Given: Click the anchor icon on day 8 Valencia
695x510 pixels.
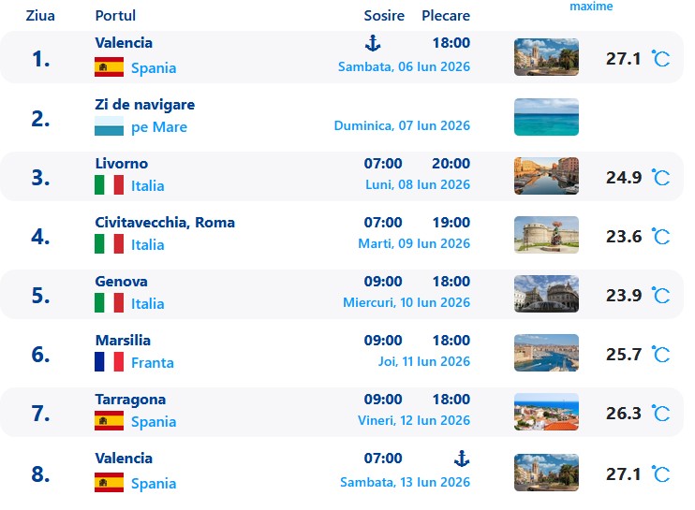Looking at the screenshot, I should [x=461, y=458].
